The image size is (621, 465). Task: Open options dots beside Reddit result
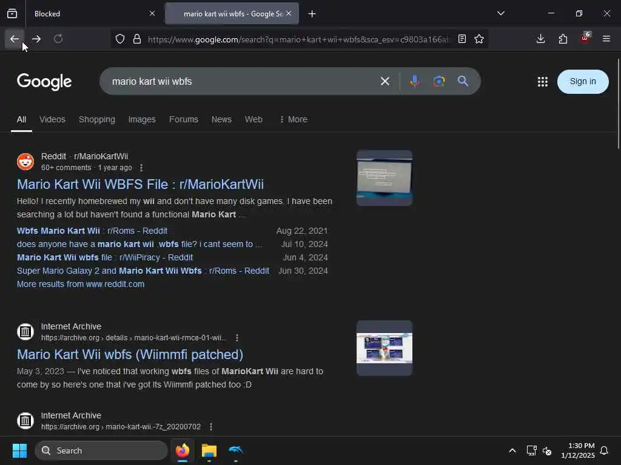pyautogui.click(x=141, y=168)
